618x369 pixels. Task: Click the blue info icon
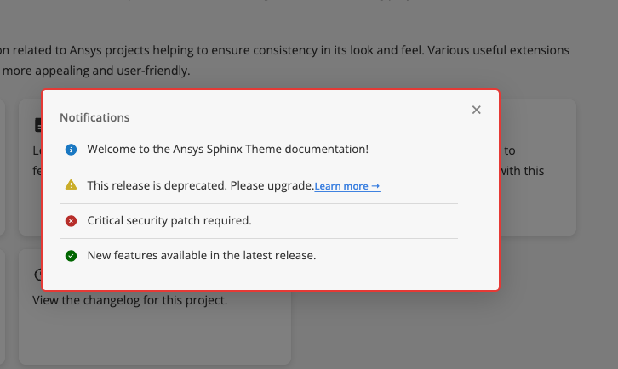[71, 150]
